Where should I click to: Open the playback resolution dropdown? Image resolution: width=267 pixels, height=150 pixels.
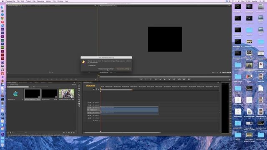pyautogui.click(x=215, y=72)
